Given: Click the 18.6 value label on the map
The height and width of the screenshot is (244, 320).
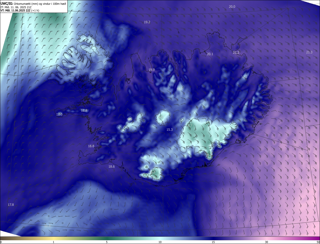Looking at the screenshot, I should pyautogui.click(x=111, y=166).
